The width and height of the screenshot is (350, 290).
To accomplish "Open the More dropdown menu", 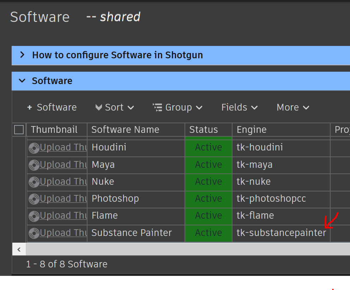I will point(293,107).
